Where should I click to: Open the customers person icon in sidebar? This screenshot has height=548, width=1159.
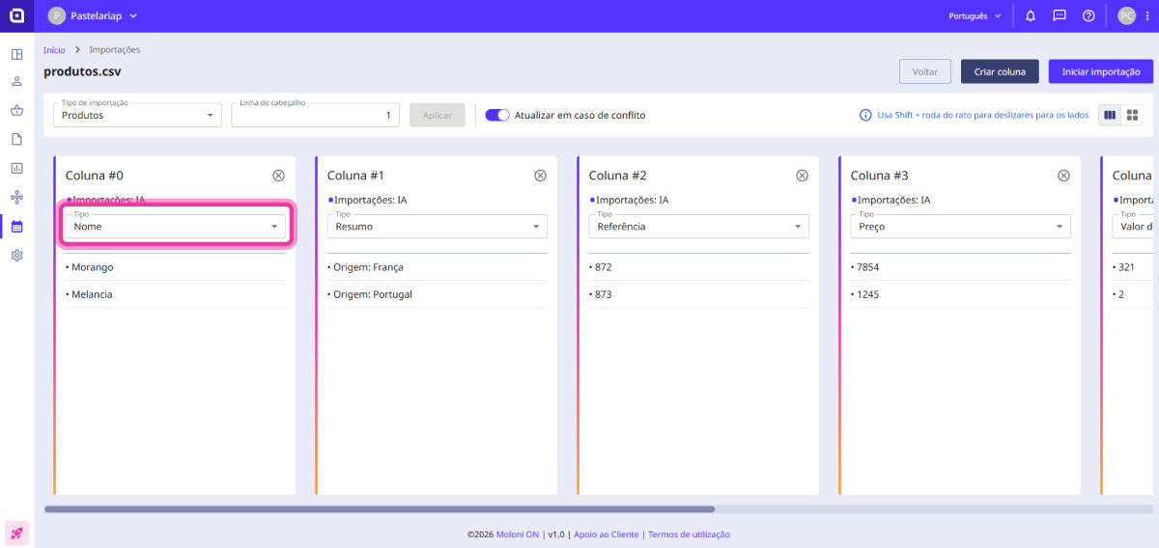point(16,82)
